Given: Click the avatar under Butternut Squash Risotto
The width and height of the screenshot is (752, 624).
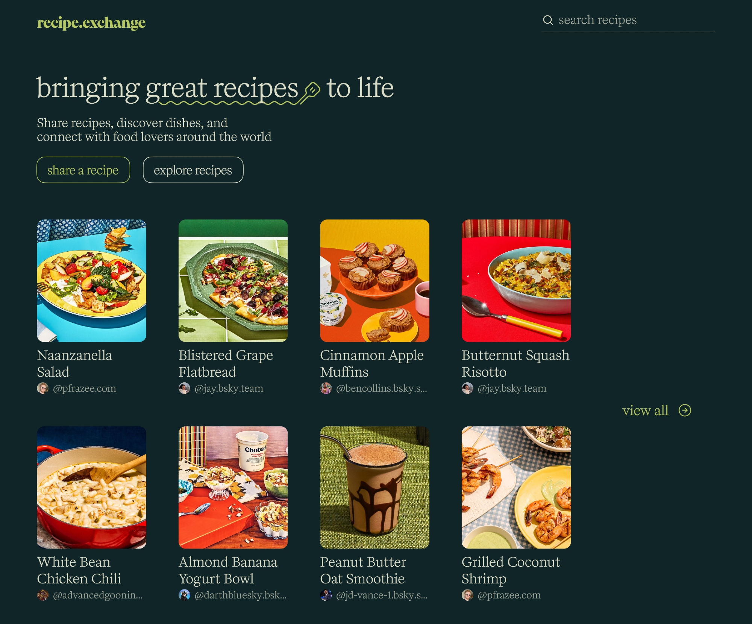Looking at the screenshot, I should (x=467, y=388).
